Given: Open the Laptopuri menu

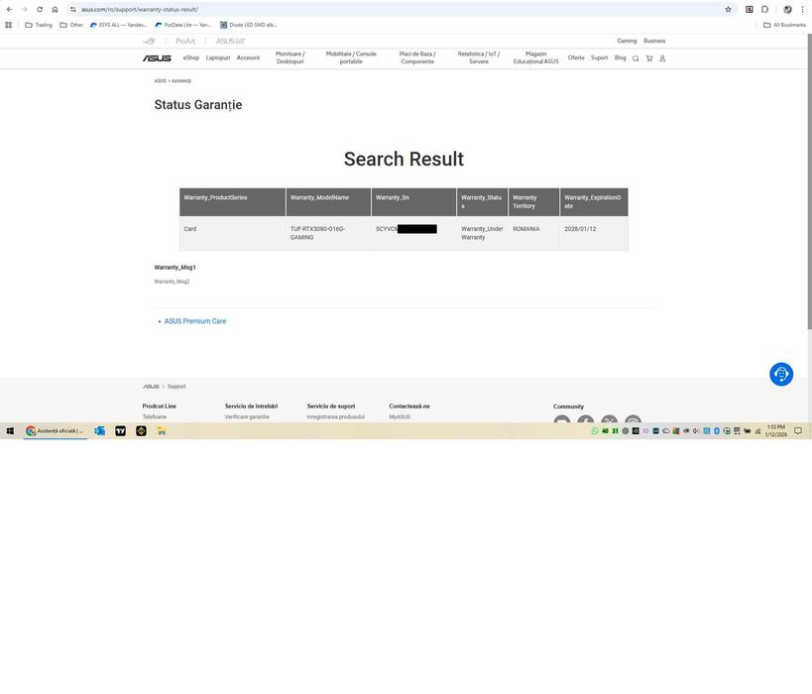Looking at the screenshot, I should [218, 58].
